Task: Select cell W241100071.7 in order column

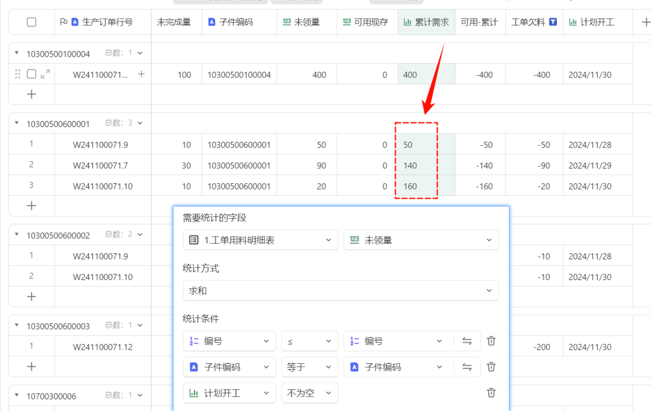Action: 103,165
